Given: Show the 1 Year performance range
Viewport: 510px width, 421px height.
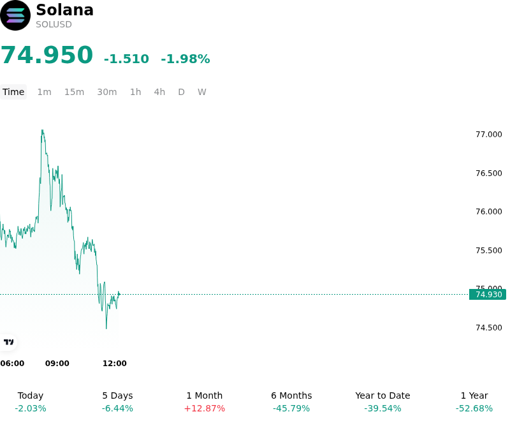Looking at the screenshot, I should click(474, 402).
